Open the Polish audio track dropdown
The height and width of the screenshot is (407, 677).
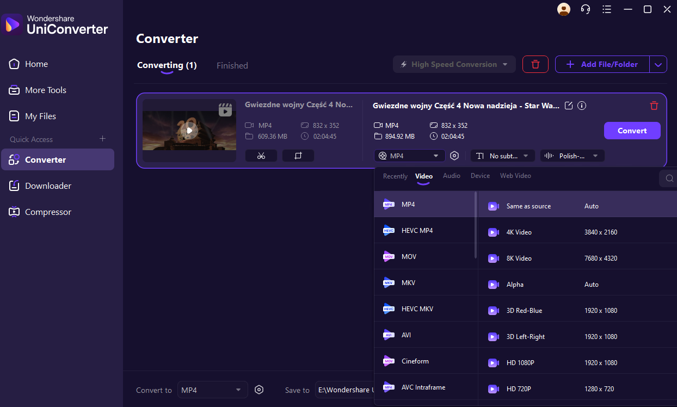click(x=572, y=156)
